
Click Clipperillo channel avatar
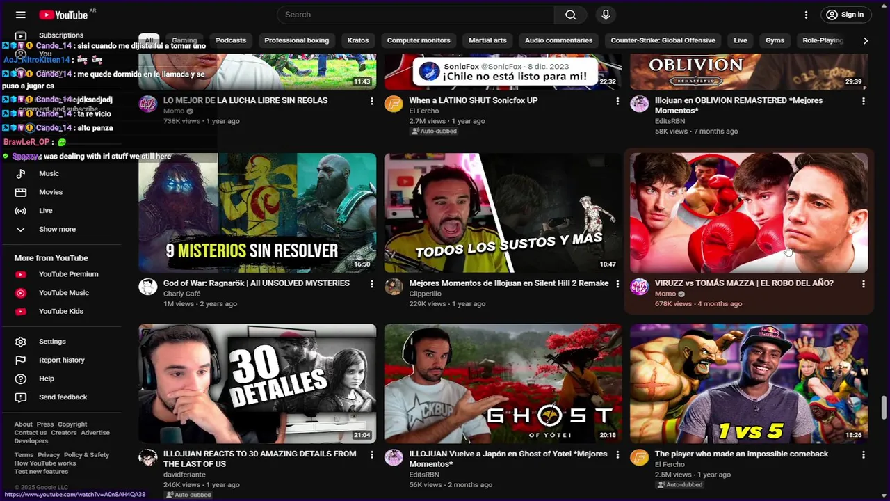pos(394,287)
